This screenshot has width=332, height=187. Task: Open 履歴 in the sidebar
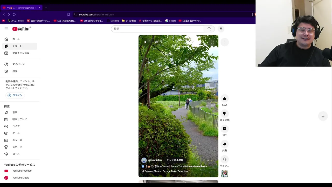click(20, 71)
